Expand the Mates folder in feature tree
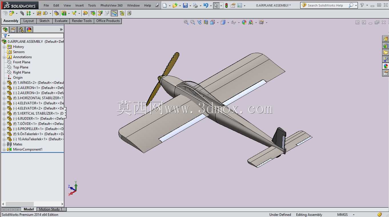This screenshot has height=217, width=389. [4, 144]
